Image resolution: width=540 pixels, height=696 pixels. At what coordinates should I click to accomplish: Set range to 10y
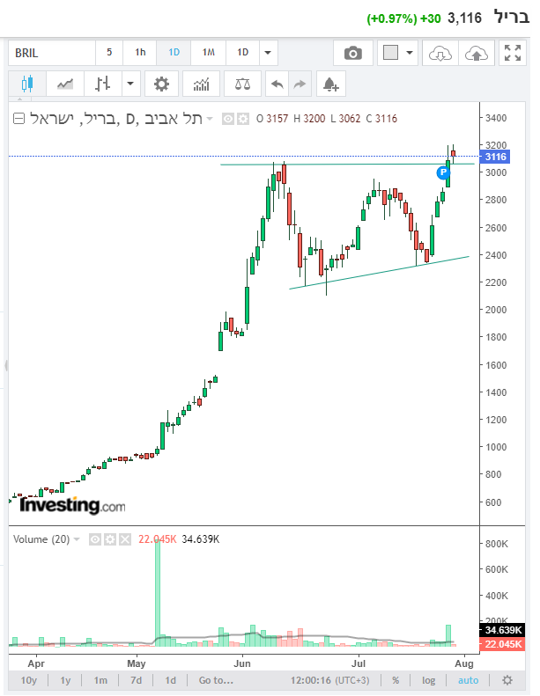tap(29, 680)
